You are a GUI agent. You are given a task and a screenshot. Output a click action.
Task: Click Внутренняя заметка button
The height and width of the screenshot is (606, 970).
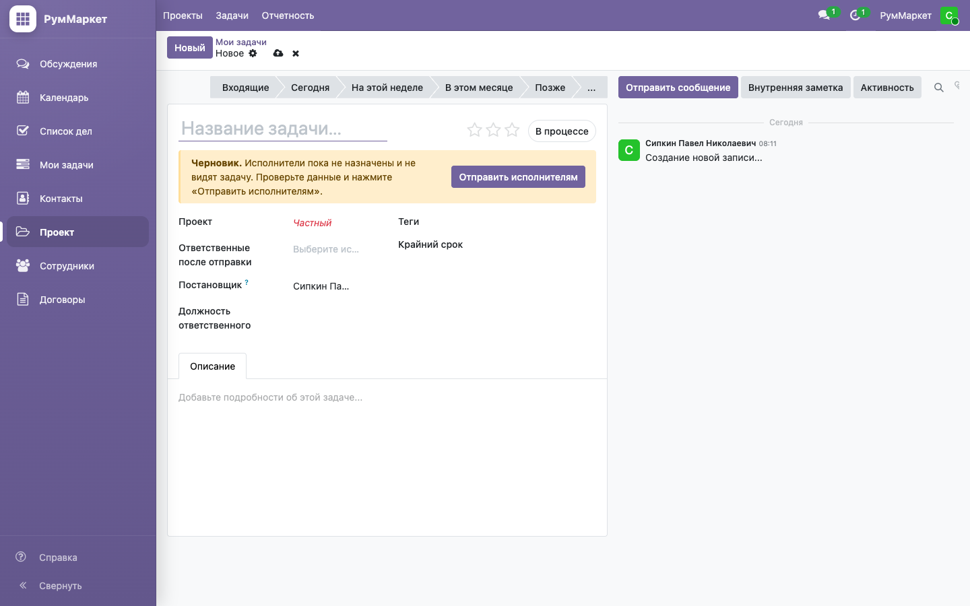coord(796,88)
